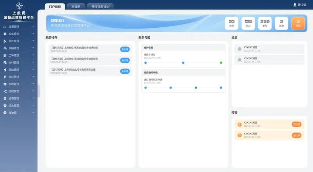
Task: Click the bell icon of the first message
Action: click(x=239, y=49)
